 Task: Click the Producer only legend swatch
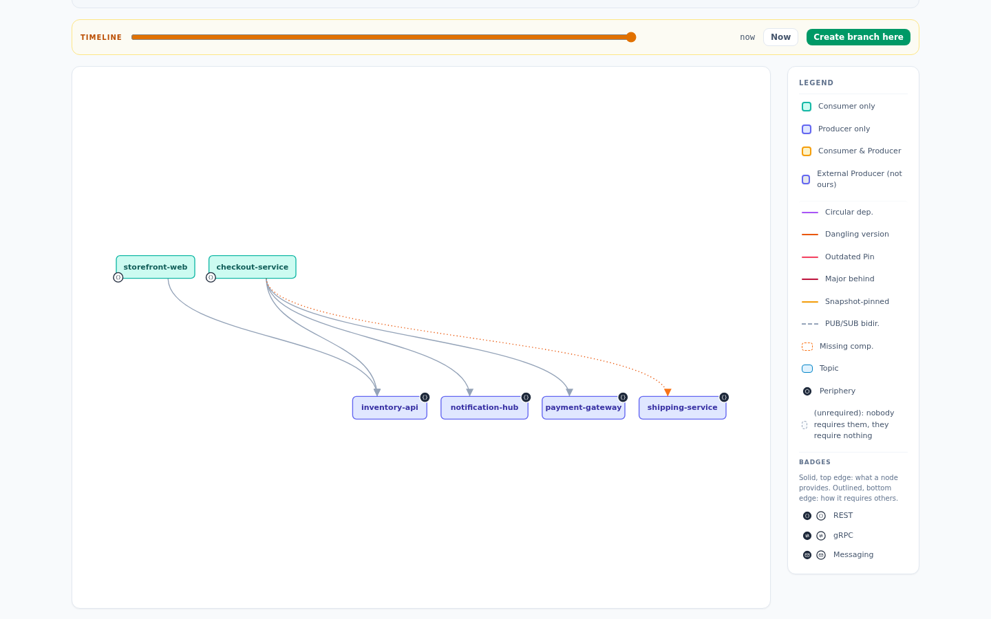click(807, 129)
